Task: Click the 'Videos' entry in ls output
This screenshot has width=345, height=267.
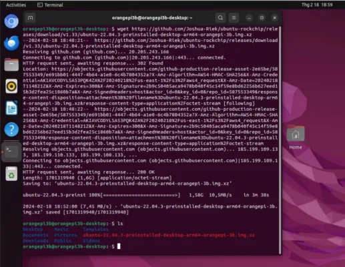Action: tap(91, 241)
